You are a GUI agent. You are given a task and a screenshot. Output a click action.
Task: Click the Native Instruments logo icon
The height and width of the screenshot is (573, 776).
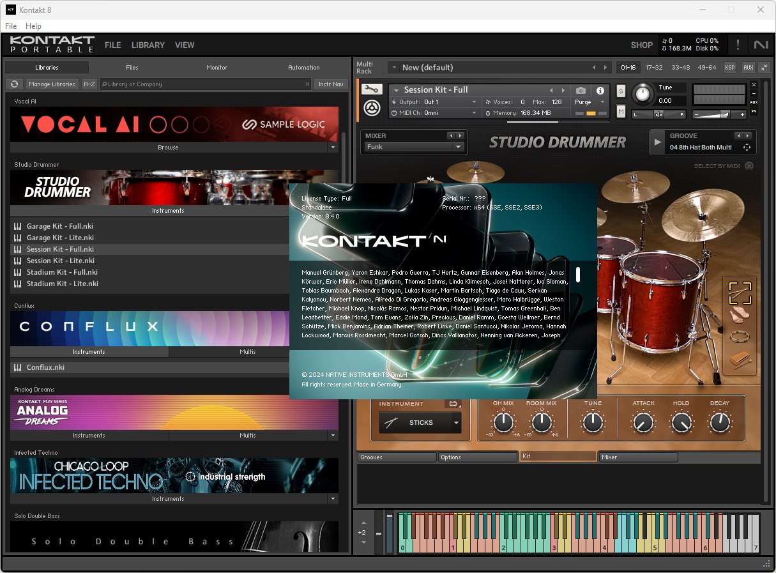760,45
